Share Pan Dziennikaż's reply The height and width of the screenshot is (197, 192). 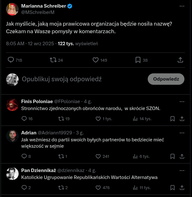182,188
